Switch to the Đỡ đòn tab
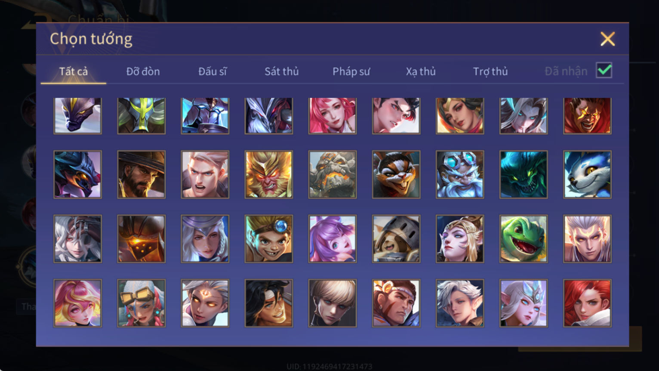The height and width of the screenshot is (371, 659). [x=143, y=71]
